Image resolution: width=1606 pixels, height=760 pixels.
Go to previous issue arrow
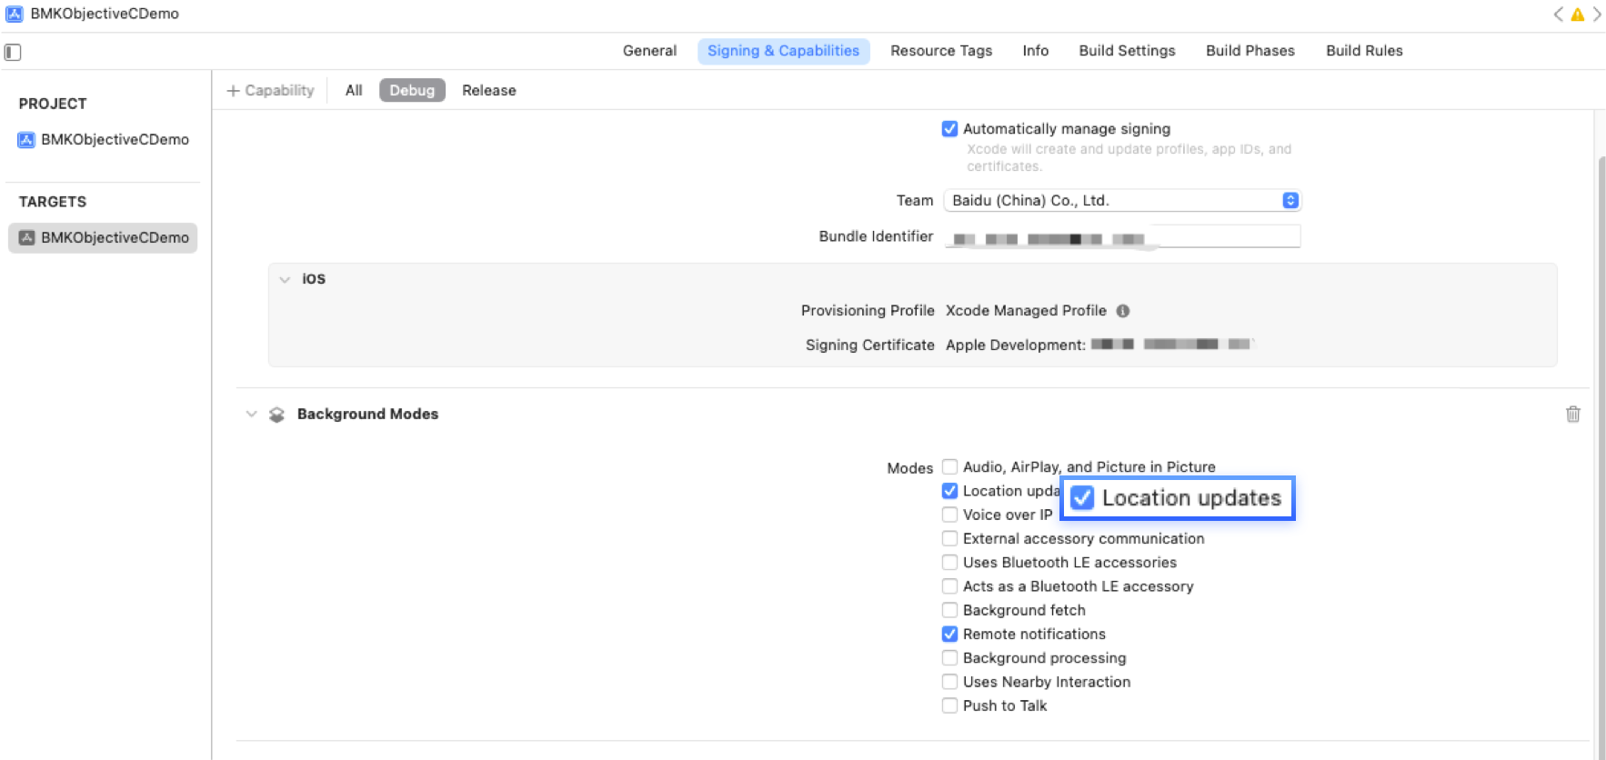pyautogui.click(x=1559, y=15)
